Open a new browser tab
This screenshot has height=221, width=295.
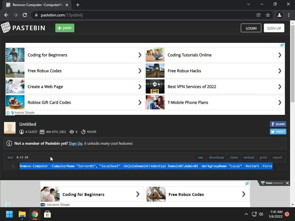click(x=78, y=5)
